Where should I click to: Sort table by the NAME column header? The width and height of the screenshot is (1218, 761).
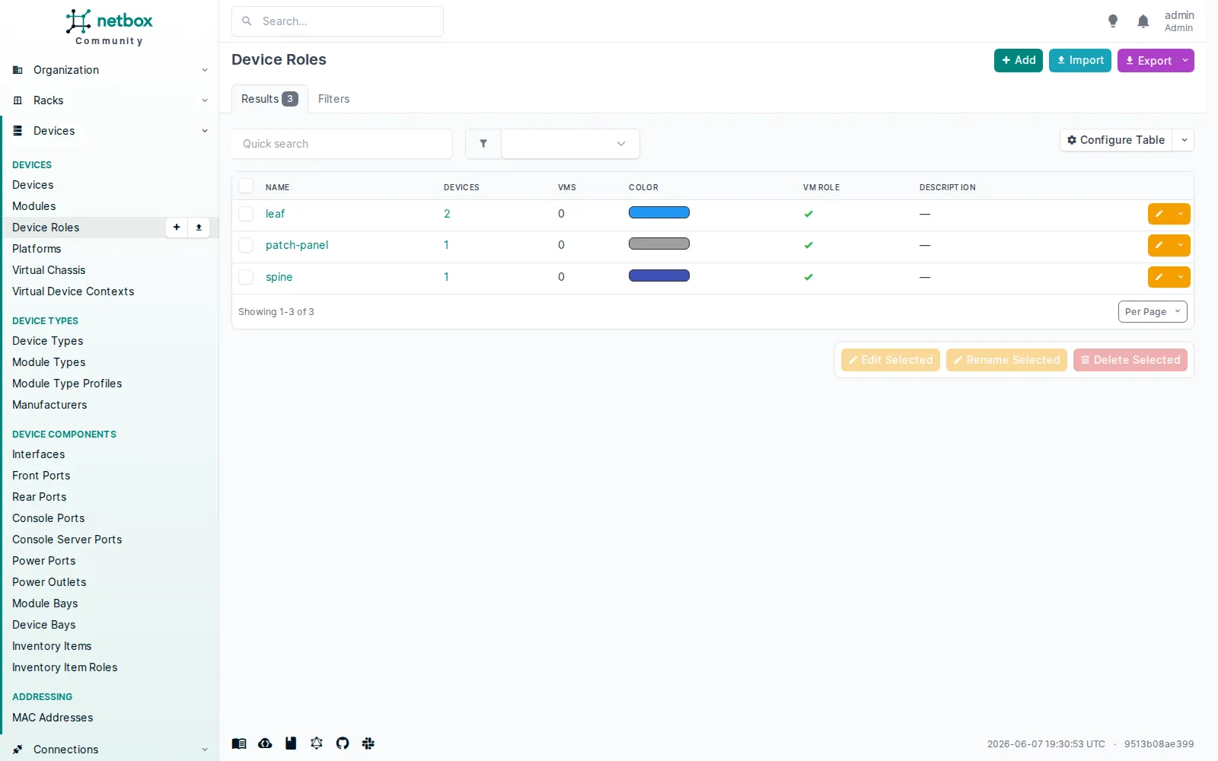277,187
